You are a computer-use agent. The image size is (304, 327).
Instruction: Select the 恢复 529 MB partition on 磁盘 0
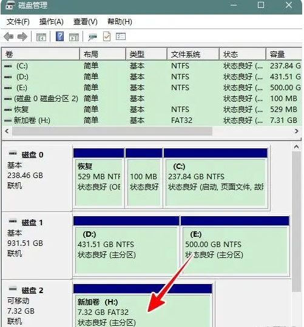tap(99, 177)
